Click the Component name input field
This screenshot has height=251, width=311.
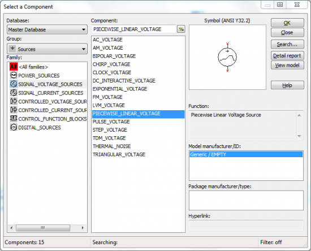click(133, 29)
